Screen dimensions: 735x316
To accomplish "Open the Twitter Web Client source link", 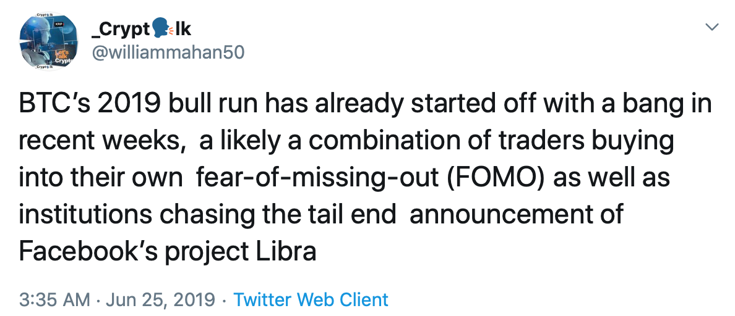I will pos(311,300).
